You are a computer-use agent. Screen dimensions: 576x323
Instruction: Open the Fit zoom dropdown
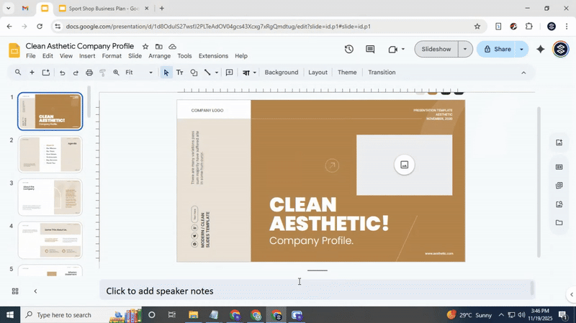(139, 73)
